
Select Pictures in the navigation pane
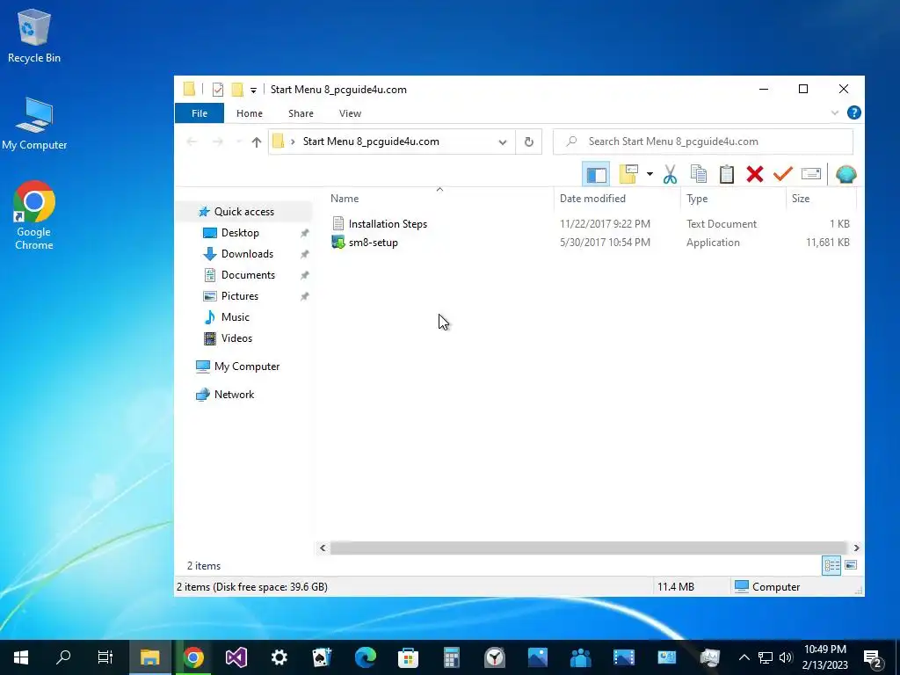coord(239,296)
